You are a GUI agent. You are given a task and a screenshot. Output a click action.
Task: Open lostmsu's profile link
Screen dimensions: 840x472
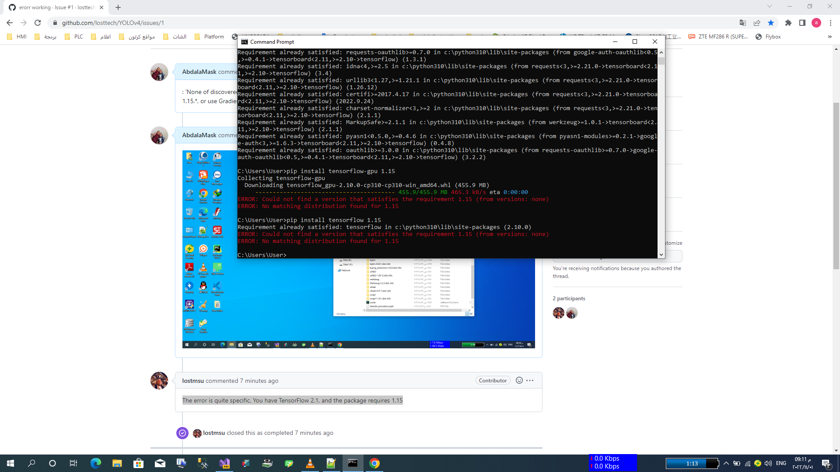tap(192, 380)
